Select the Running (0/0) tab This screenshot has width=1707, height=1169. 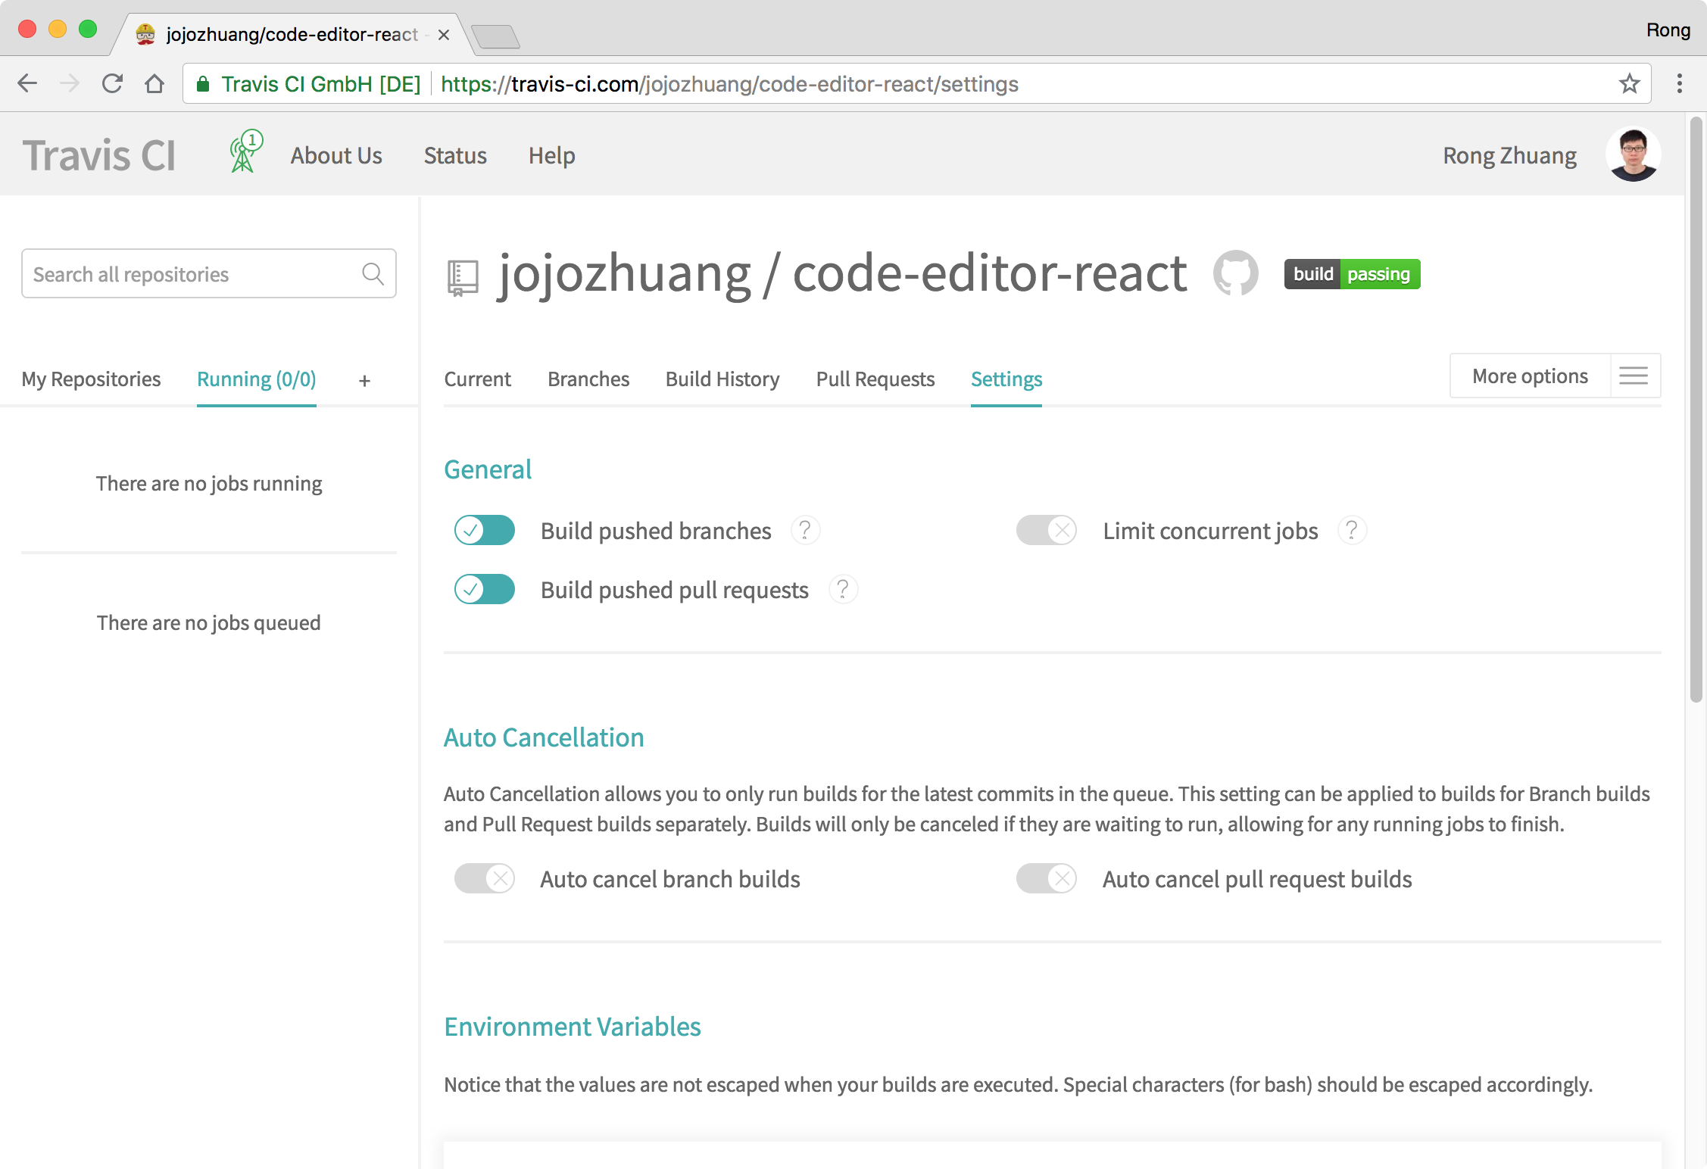pyautogui.click(x=257, y=379)
